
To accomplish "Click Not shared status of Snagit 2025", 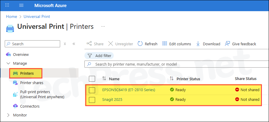I will point(250,100).
